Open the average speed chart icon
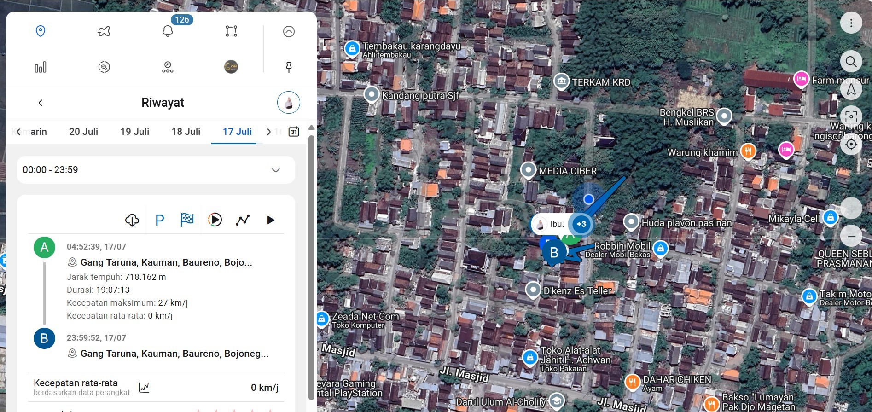This screenshot has height=412, width=872. [144, 388]
